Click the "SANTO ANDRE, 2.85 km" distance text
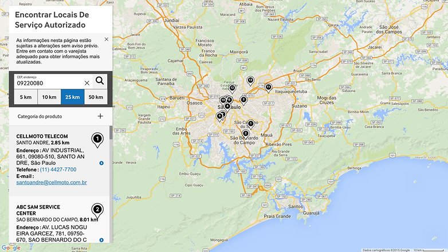Screen dimensions: 448x252 pyautogui.click(x=43, y=143)
